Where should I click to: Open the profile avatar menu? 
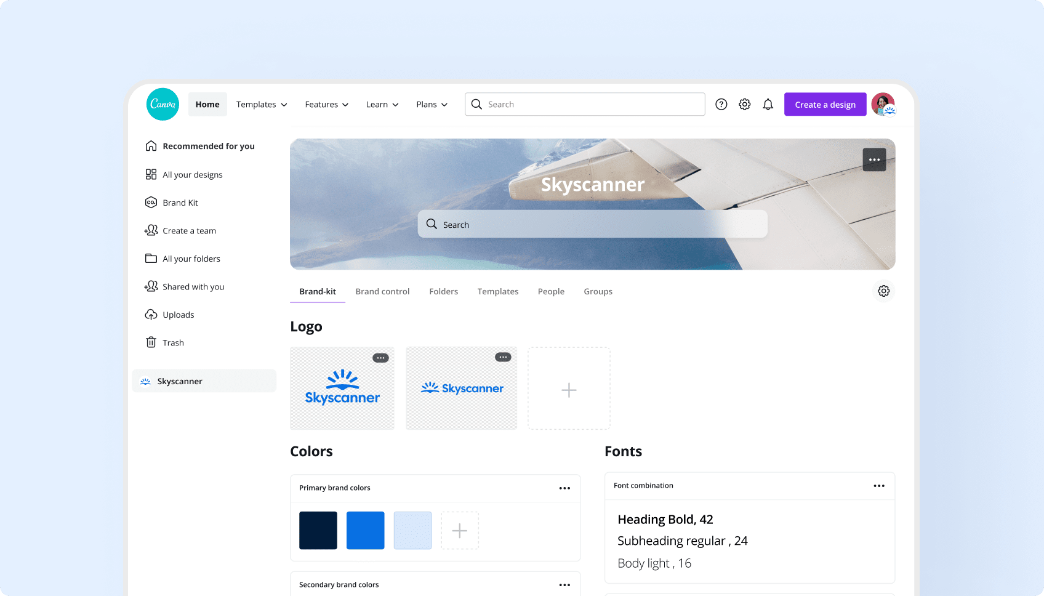click(x=883, y=104)
